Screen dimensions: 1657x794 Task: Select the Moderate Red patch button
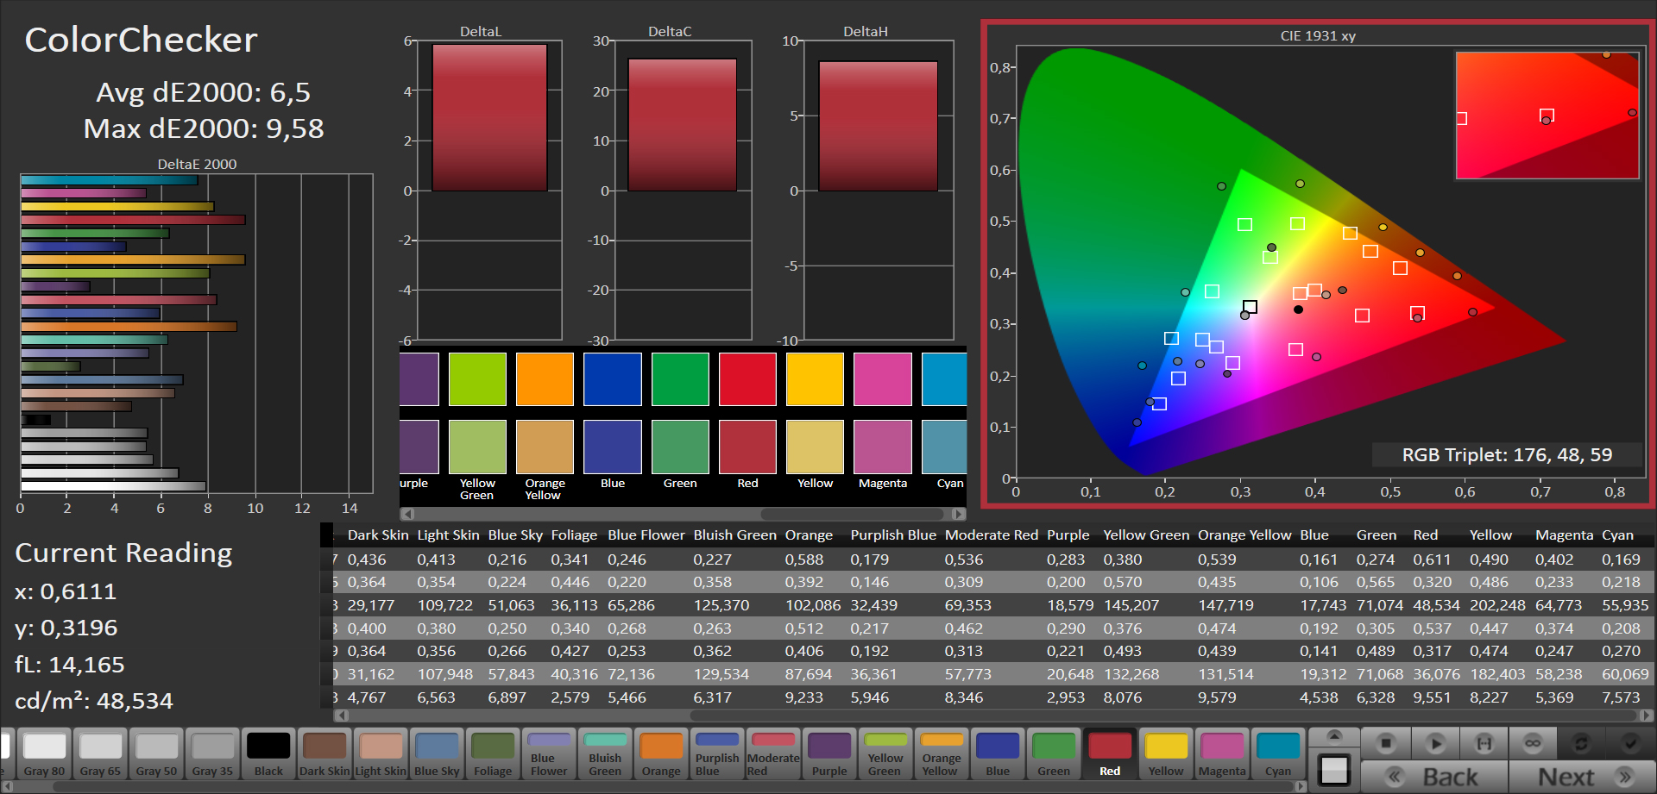point(773,754)
